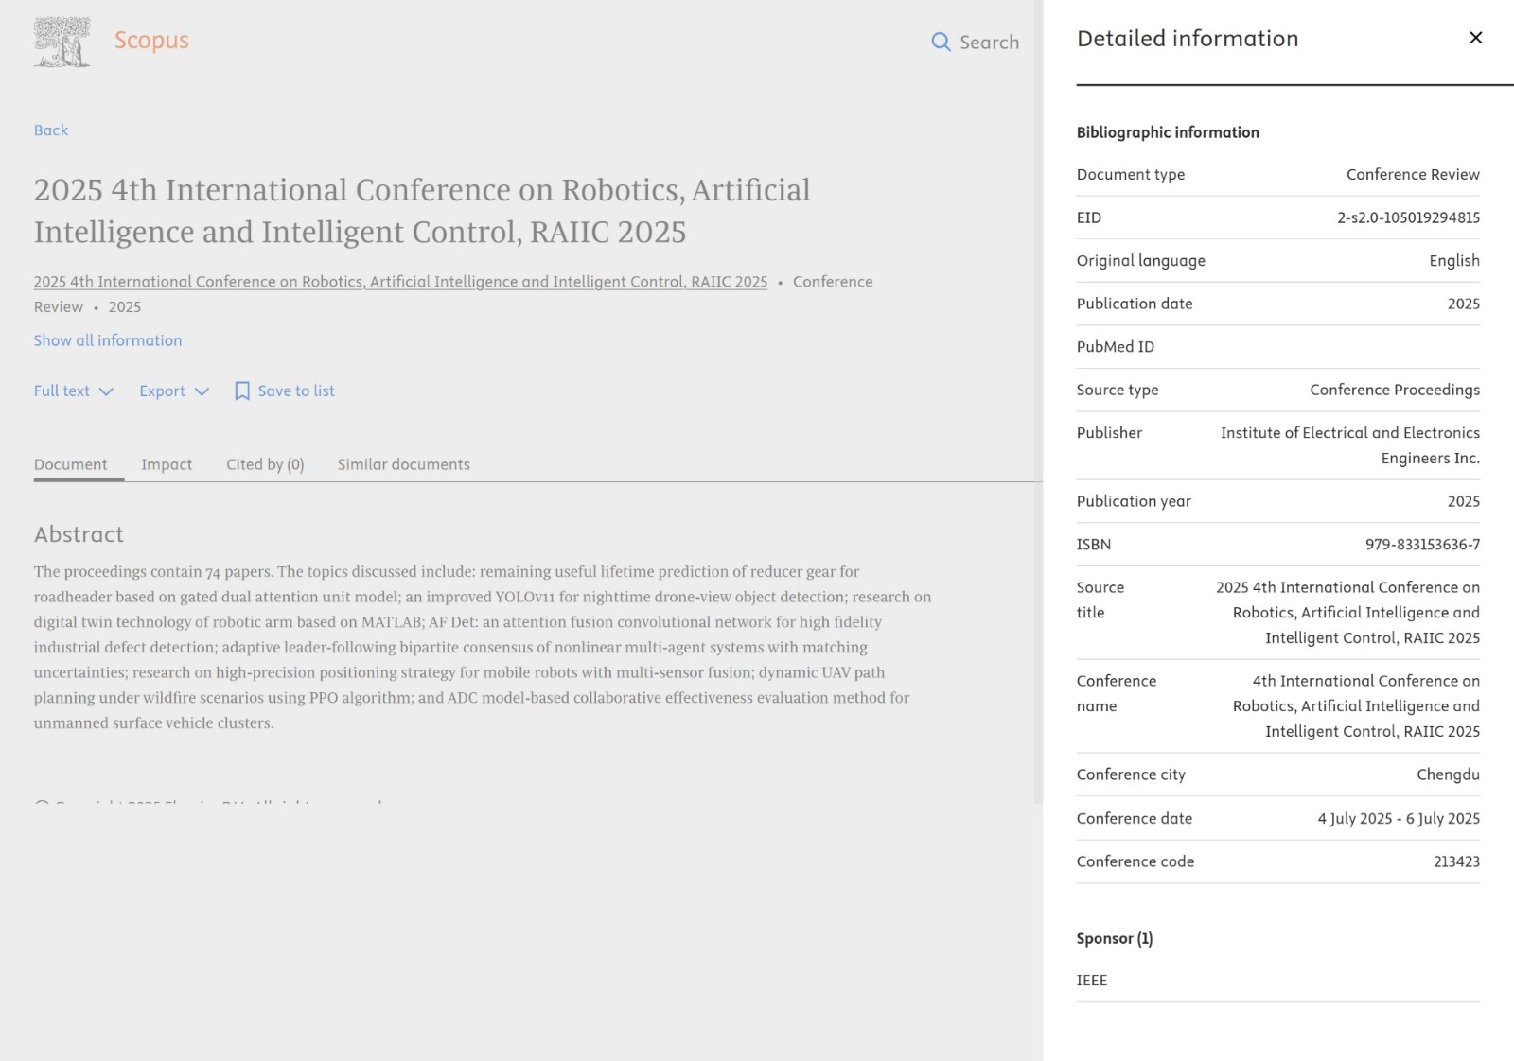Expand the Export menu
This screenshot has width=1514, height=1061.
click(x=163, y=391)
